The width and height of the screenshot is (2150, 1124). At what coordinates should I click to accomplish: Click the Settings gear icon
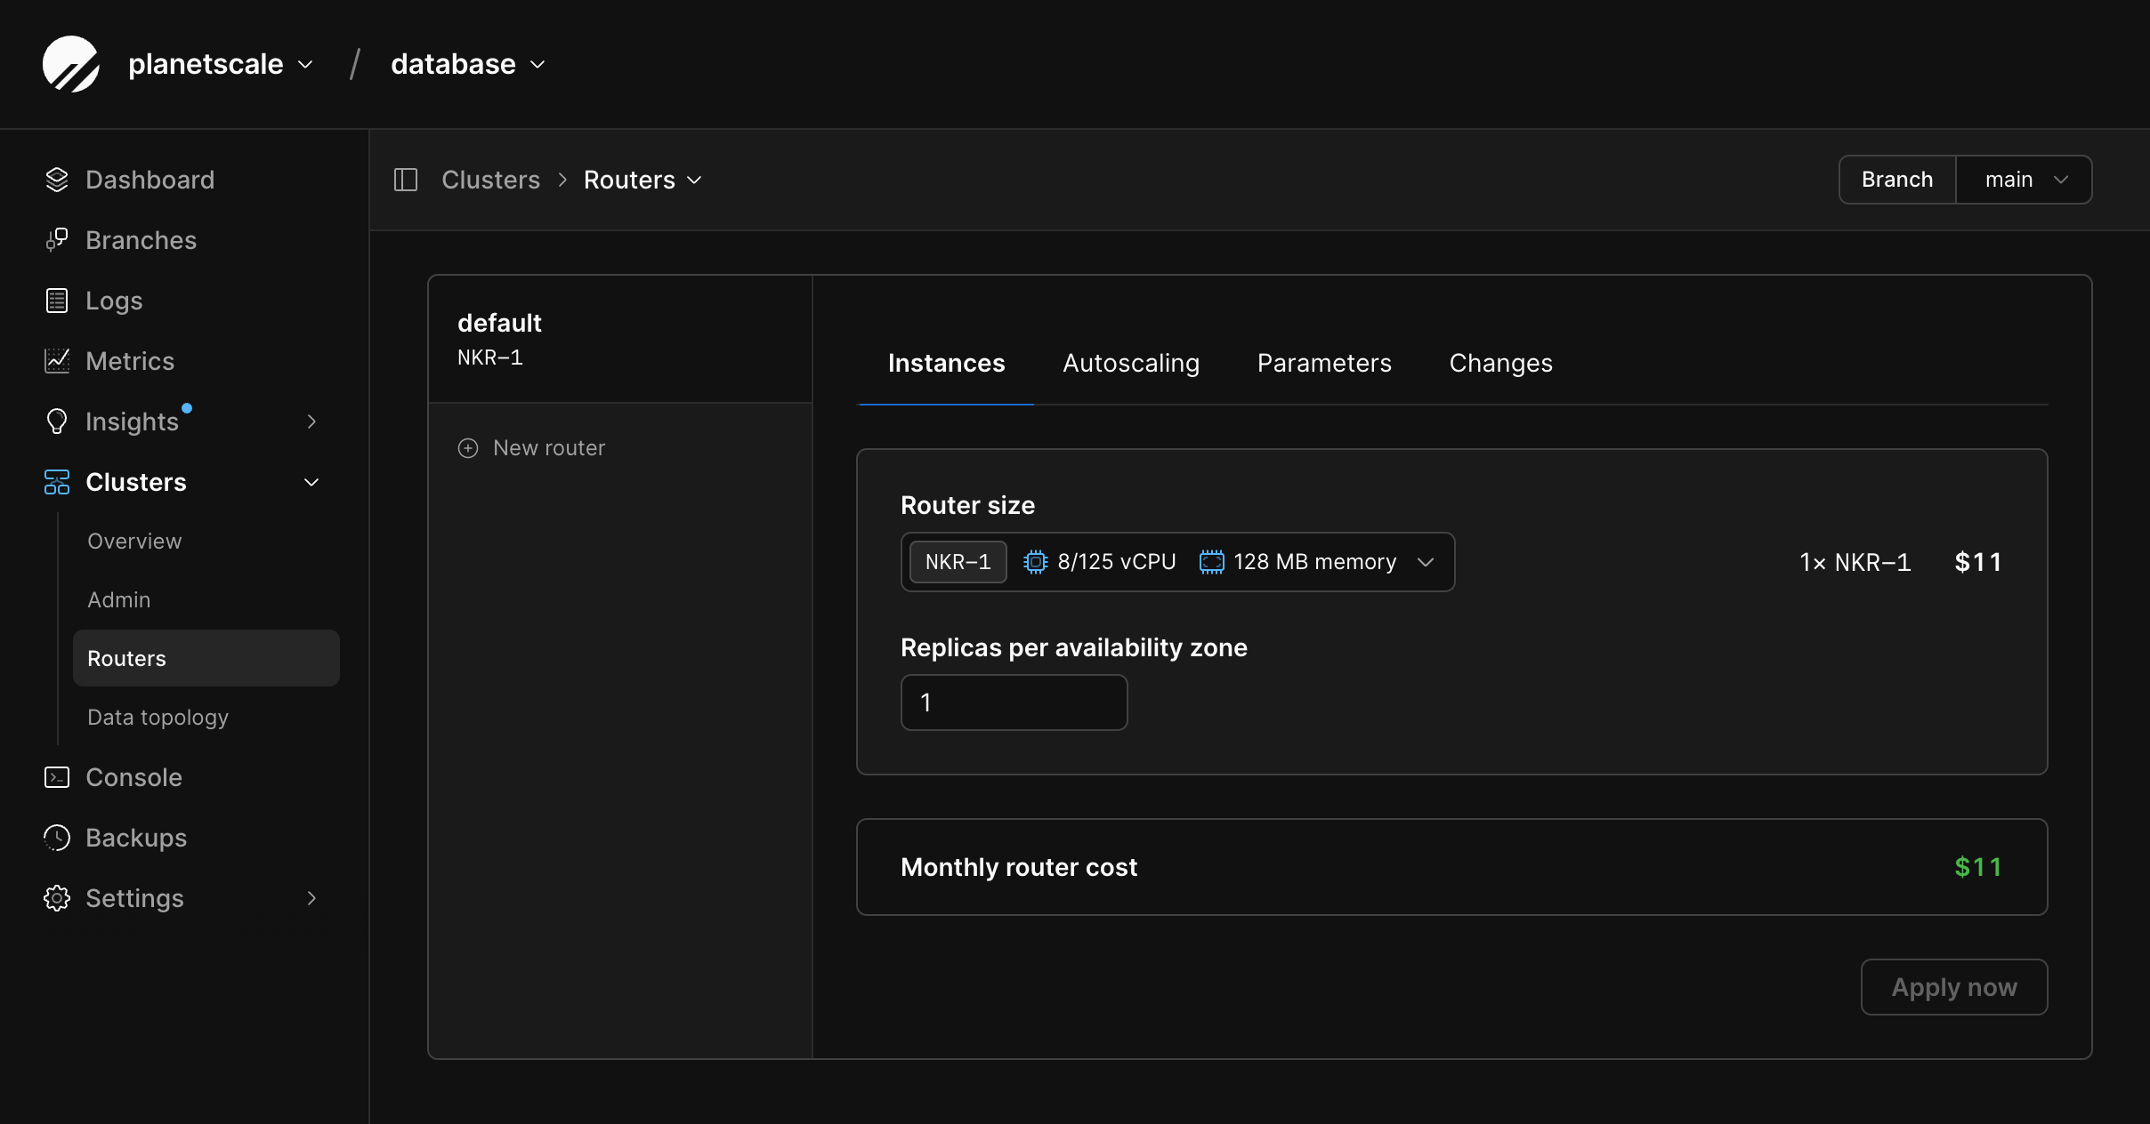pyautogui.click(x=57, y=898)
